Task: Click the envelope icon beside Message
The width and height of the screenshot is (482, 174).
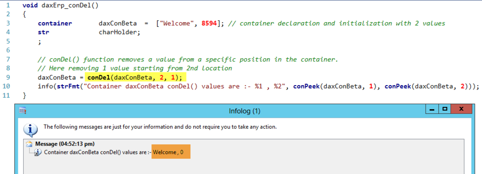Action: (x=29, y=144)
